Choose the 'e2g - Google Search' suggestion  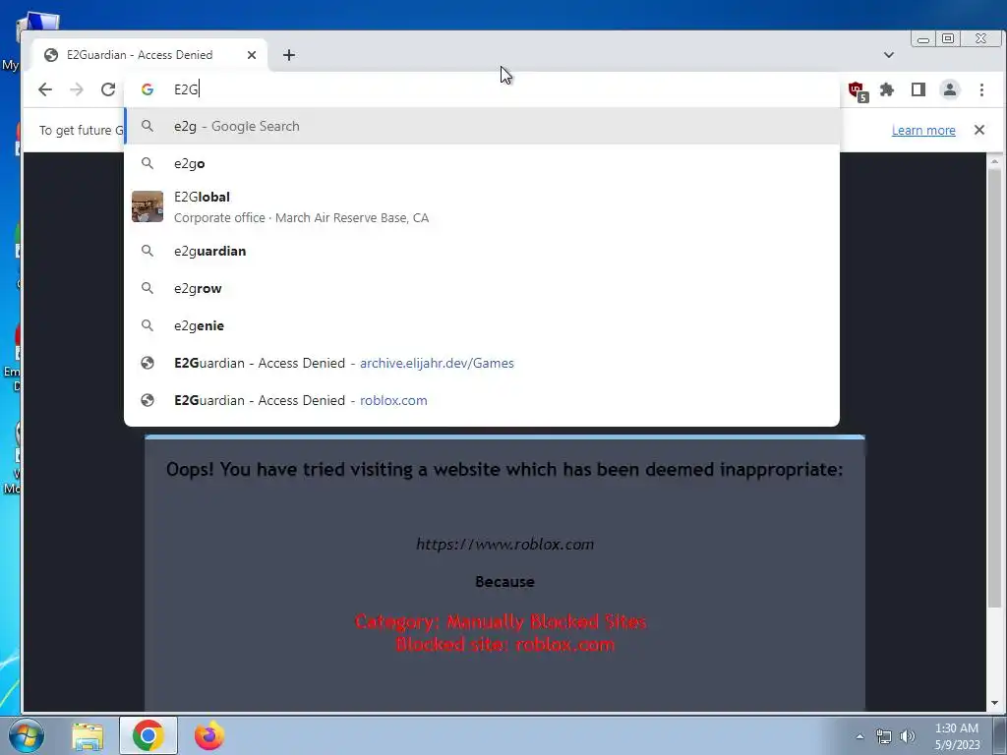pos(482,127)
